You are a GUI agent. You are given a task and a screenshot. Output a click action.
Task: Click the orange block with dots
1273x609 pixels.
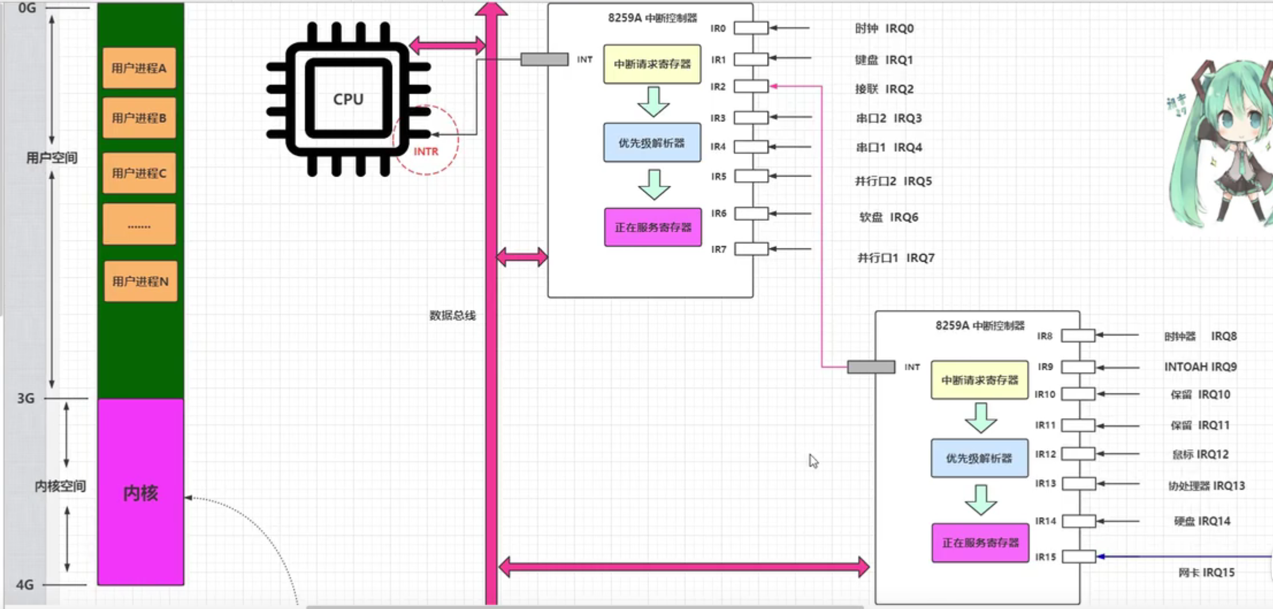coord(139,224)
